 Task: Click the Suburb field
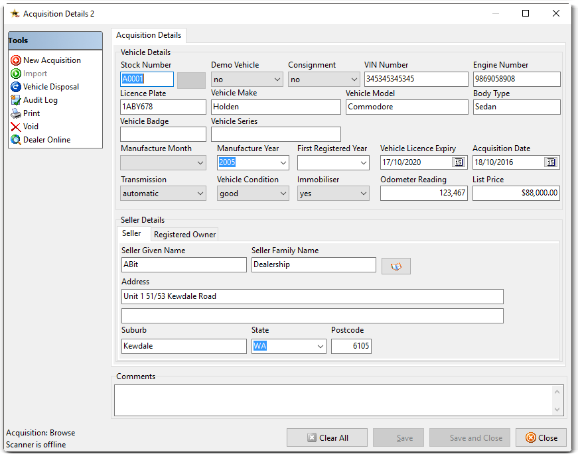point(184,347)
